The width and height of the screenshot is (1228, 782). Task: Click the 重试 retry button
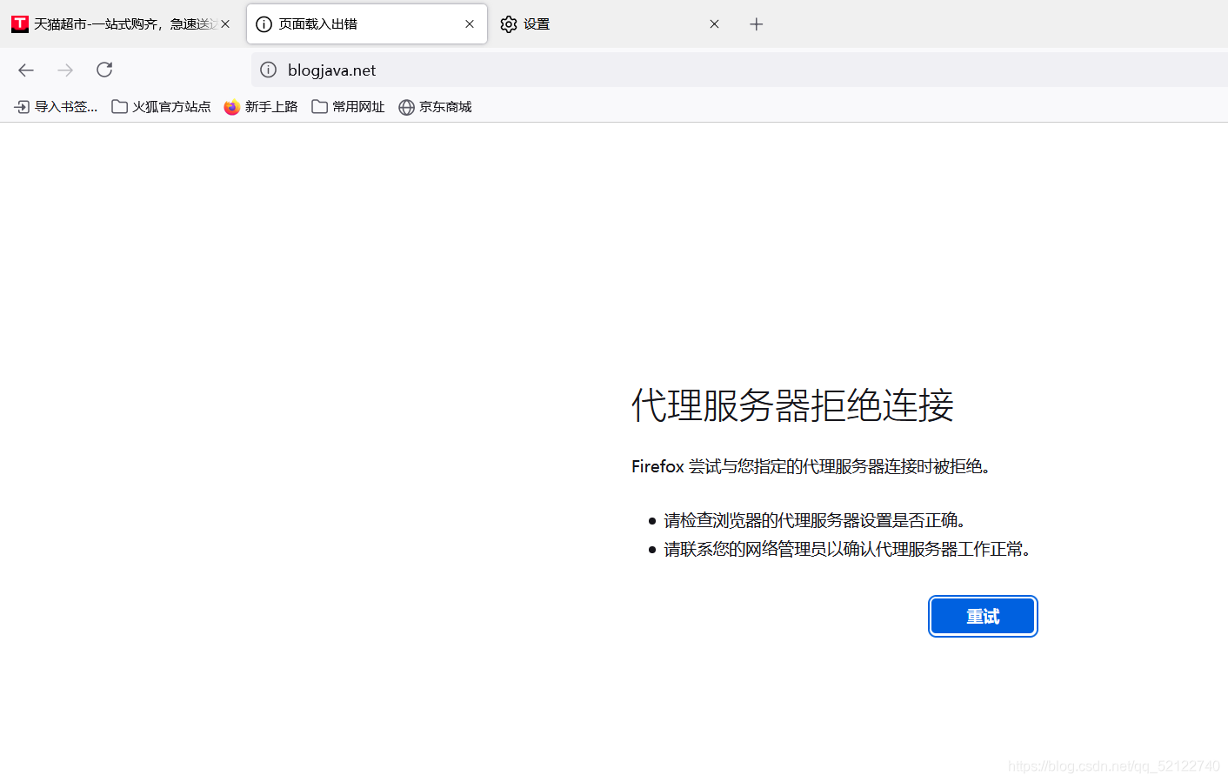983,617
